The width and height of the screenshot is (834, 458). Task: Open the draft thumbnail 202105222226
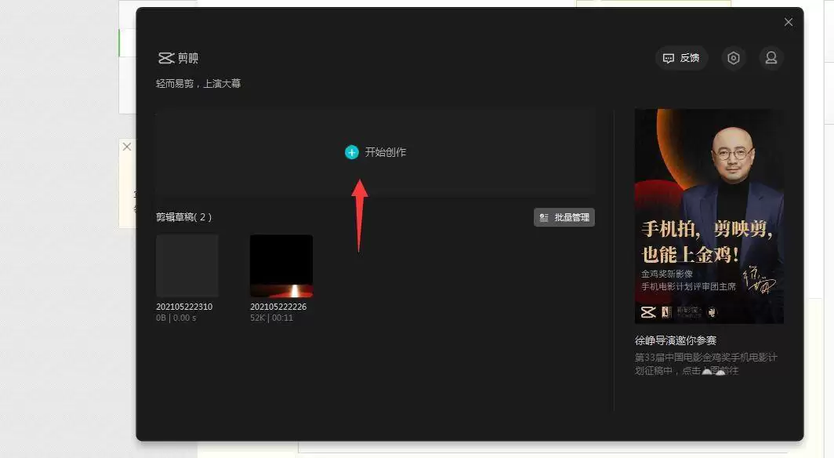point(281,265)
